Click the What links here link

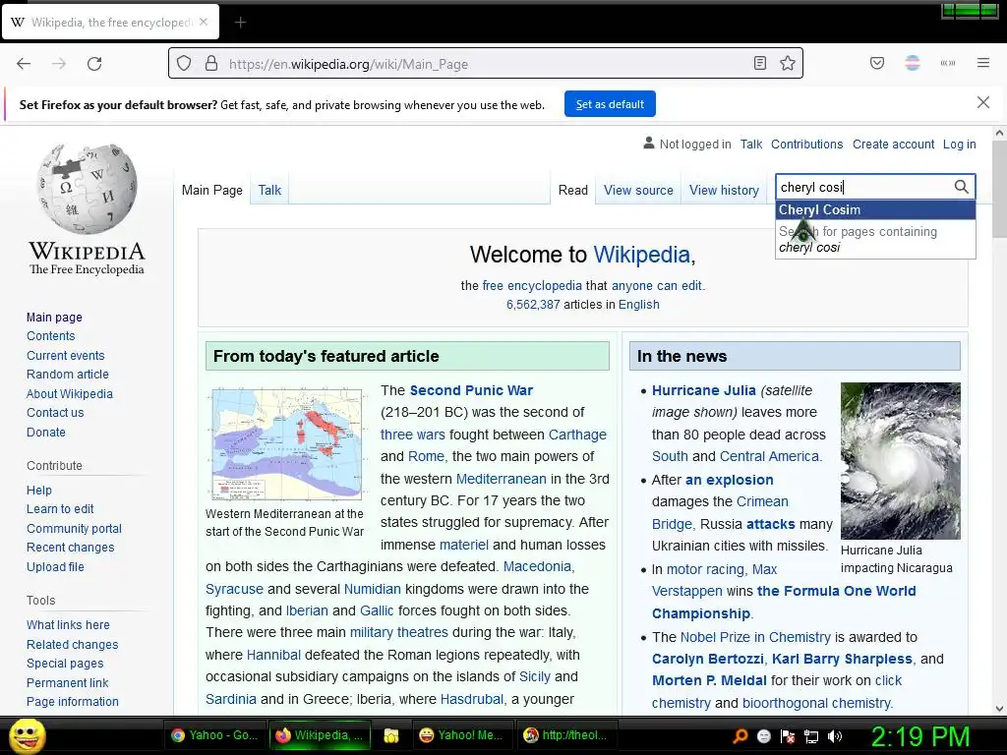point(68,624)
